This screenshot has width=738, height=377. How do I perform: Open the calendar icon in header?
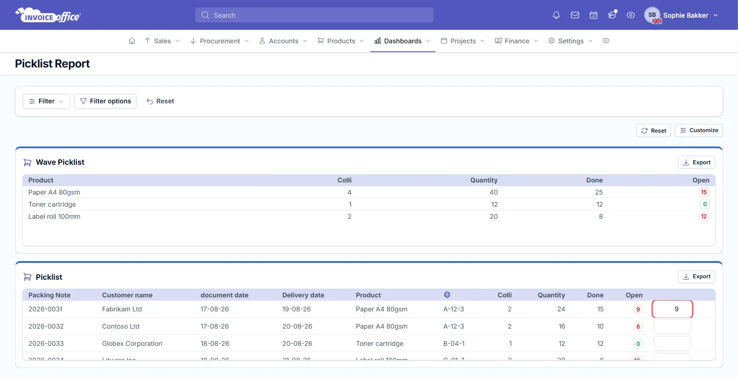(x=593, y=15)
